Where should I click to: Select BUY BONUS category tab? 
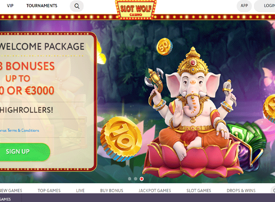coord(112,191)
